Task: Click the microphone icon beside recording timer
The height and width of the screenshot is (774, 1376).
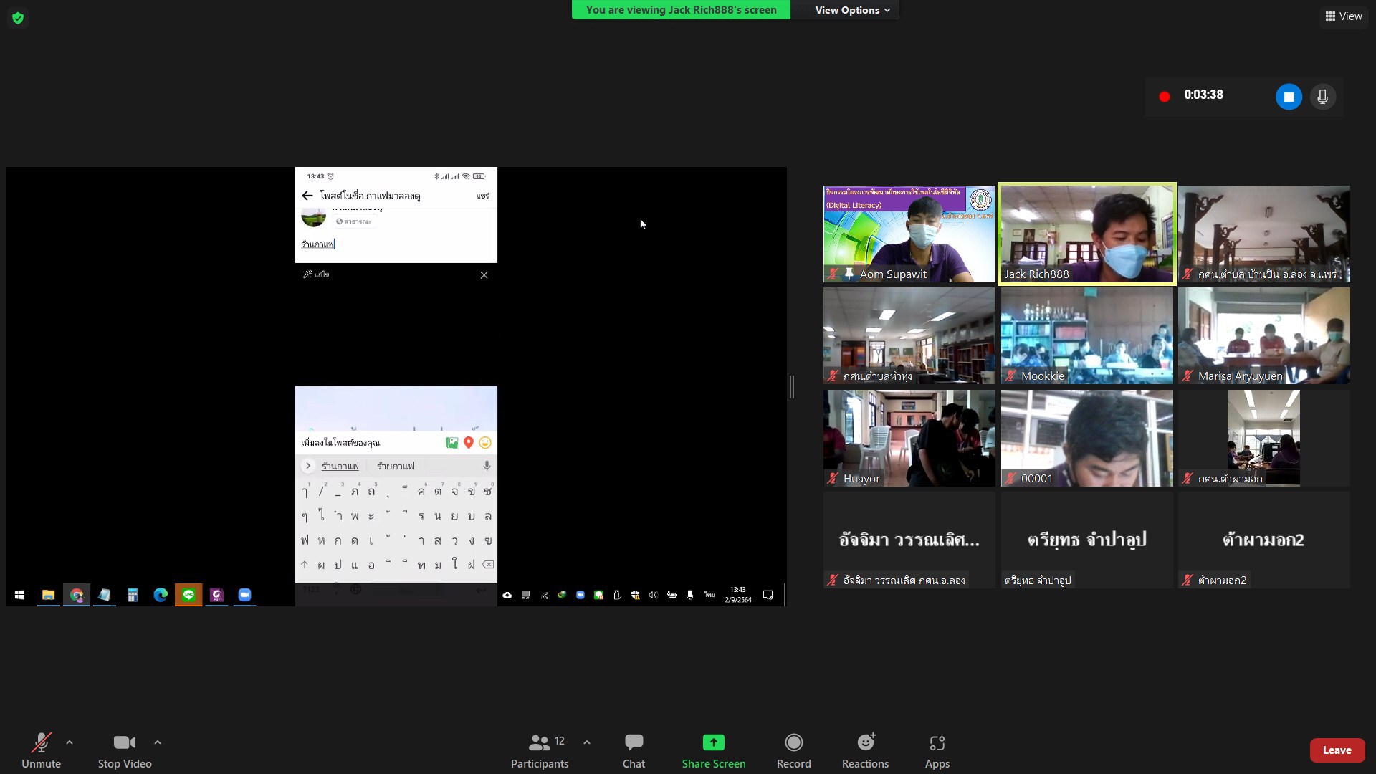Action: coord(1322,97)
